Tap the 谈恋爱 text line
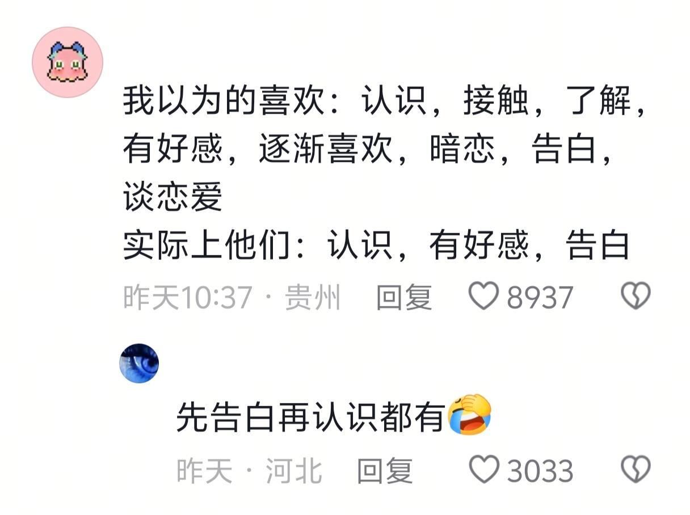Screen dimensions: 690x515 [172, 198]
